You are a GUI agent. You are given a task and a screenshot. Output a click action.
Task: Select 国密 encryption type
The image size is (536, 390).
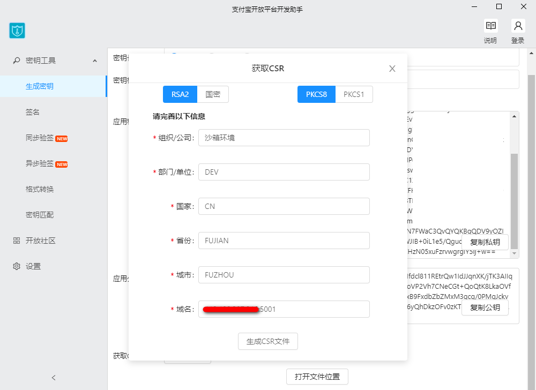coord(213,94)
